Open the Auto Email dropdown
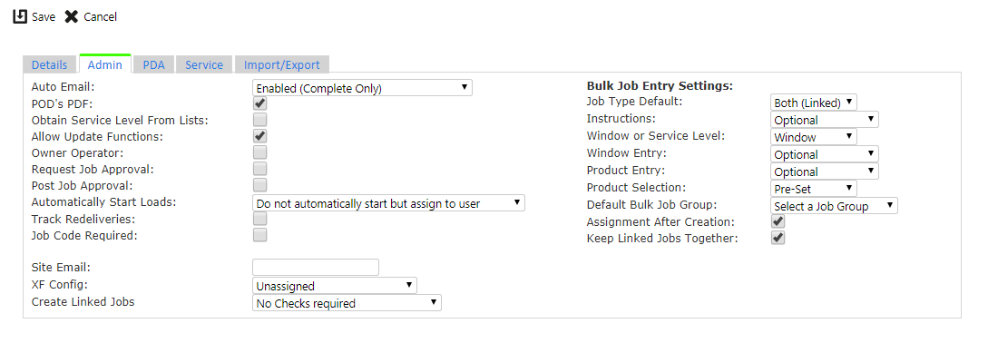The width and height of the screenshot is (988, 343). 362,88
